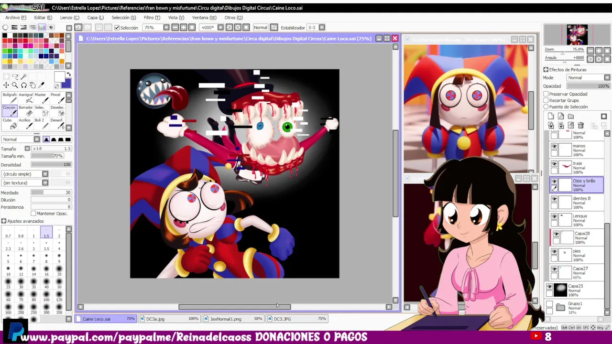Enable Mantener Opac. checkbox

tap(33, 214)
